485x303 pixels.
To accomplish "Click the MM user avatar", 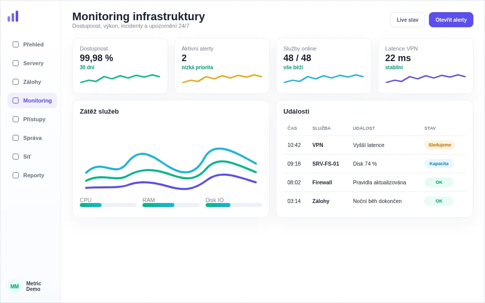I will click(15, 286).
